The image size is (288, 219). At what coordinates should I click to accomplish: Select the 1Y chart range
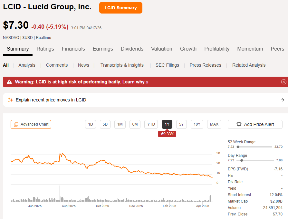[167, 124]
